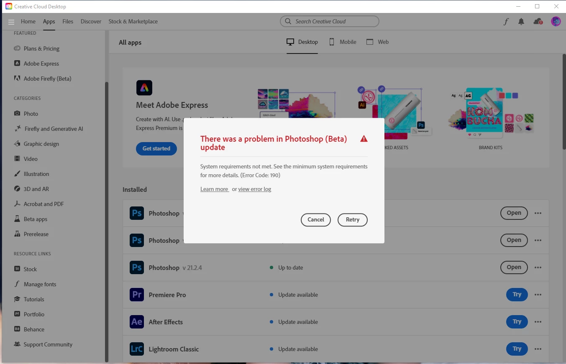Image resolution: width=566 pixels, height=364 pixels.
Task: Open Photoshop v 21.2.4
Action: pos(514,267)
